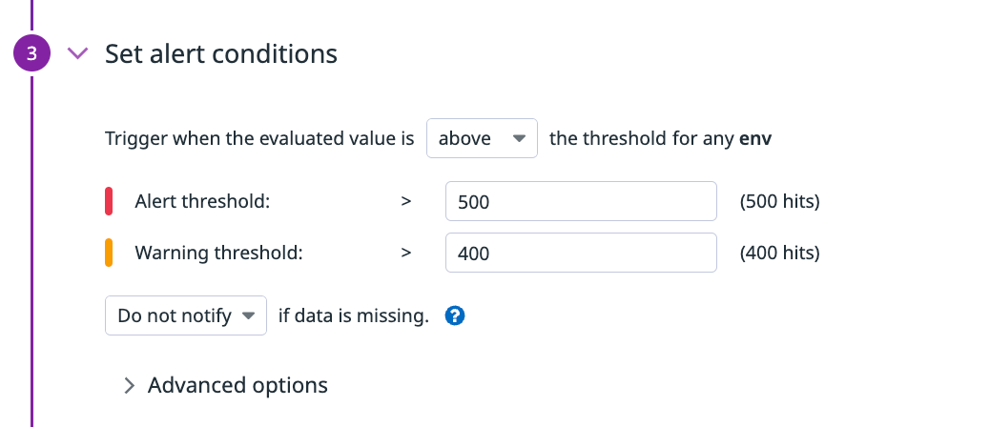Click the 'Advanced options' label text
This screenshot has height=427, width=990.
pyautogui.click(x=237, y=385)
